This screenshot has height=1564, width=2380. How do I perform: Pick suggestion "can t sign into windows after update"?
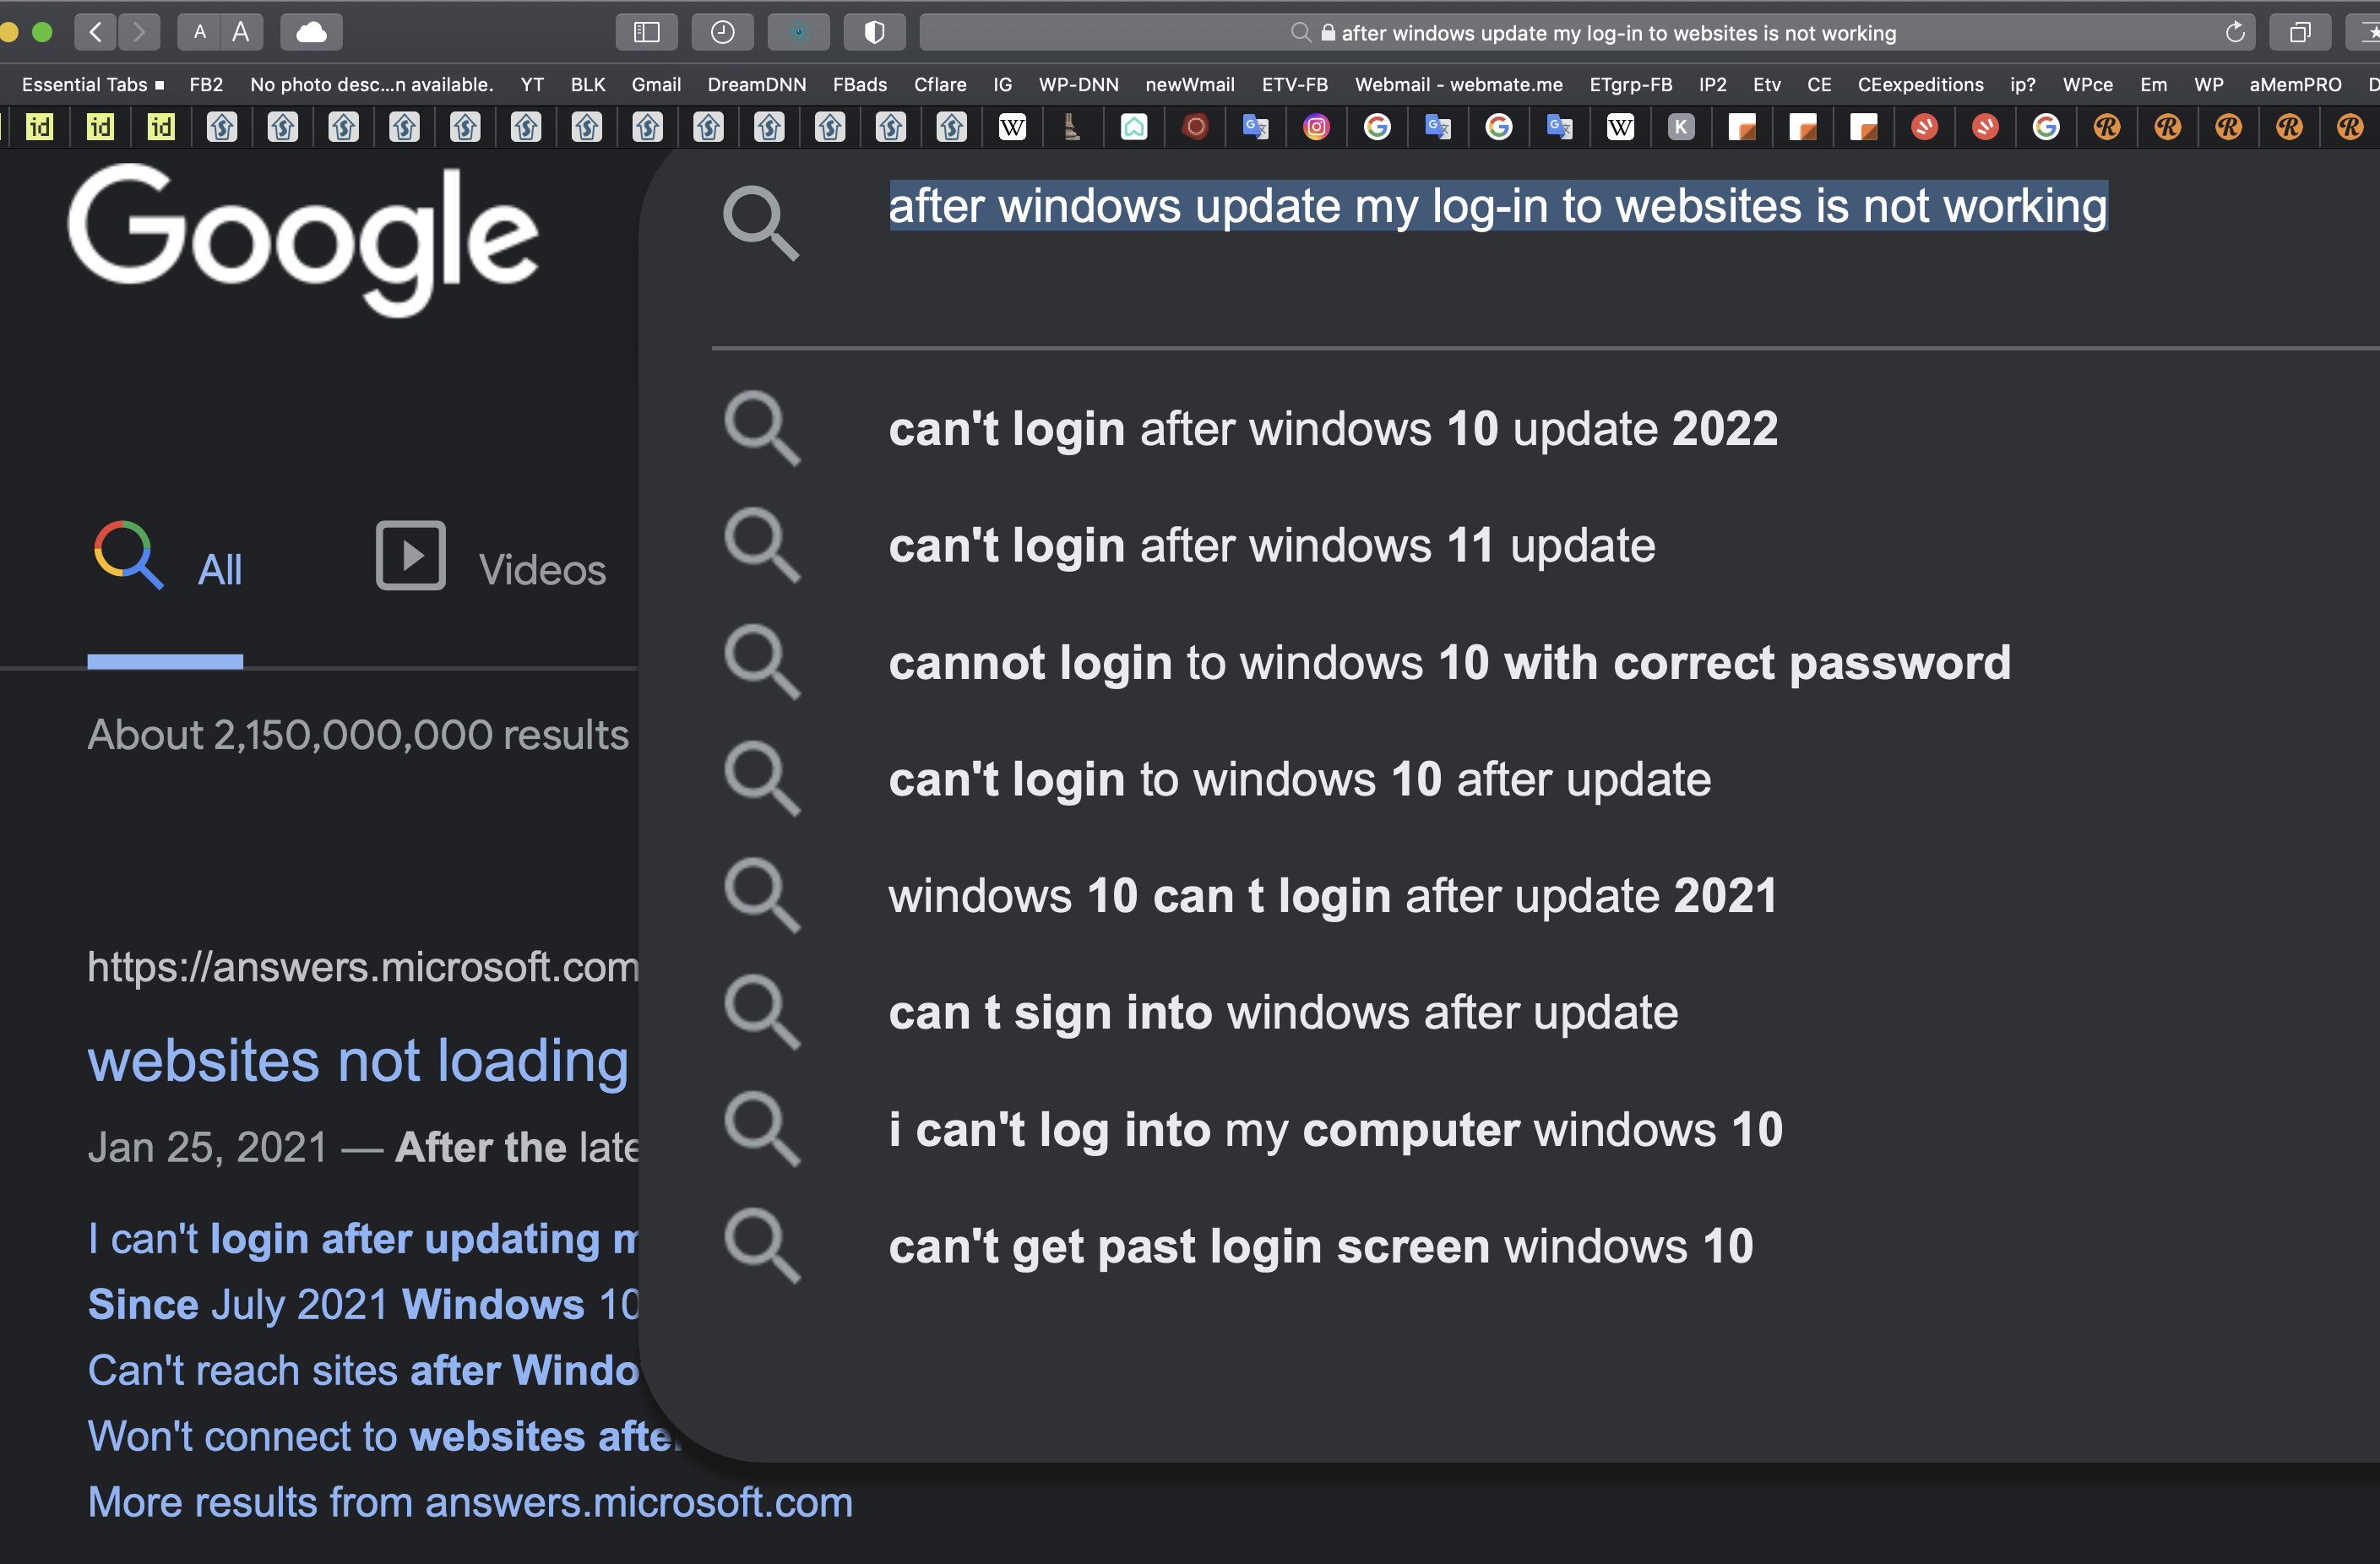[x=1282, y=1013]
